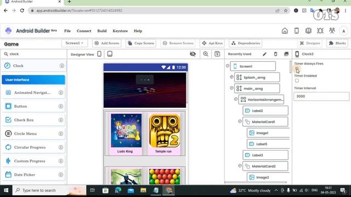Switch designer view to tablet size

[110, 54]
